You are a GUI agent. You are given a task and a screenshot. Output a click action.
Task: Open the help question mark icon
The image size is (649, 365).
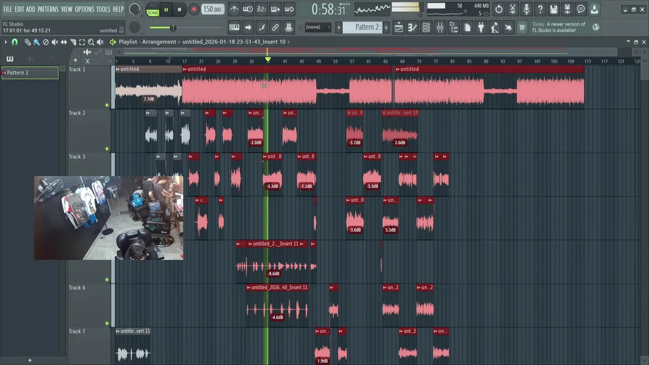pyautogui.click(x=540, y=9)
